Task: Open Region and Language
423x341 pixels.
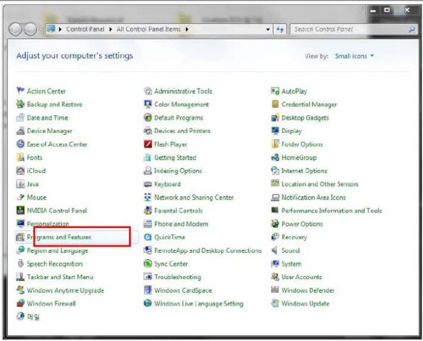Action: pyautogui.click(x=57, y=250)
